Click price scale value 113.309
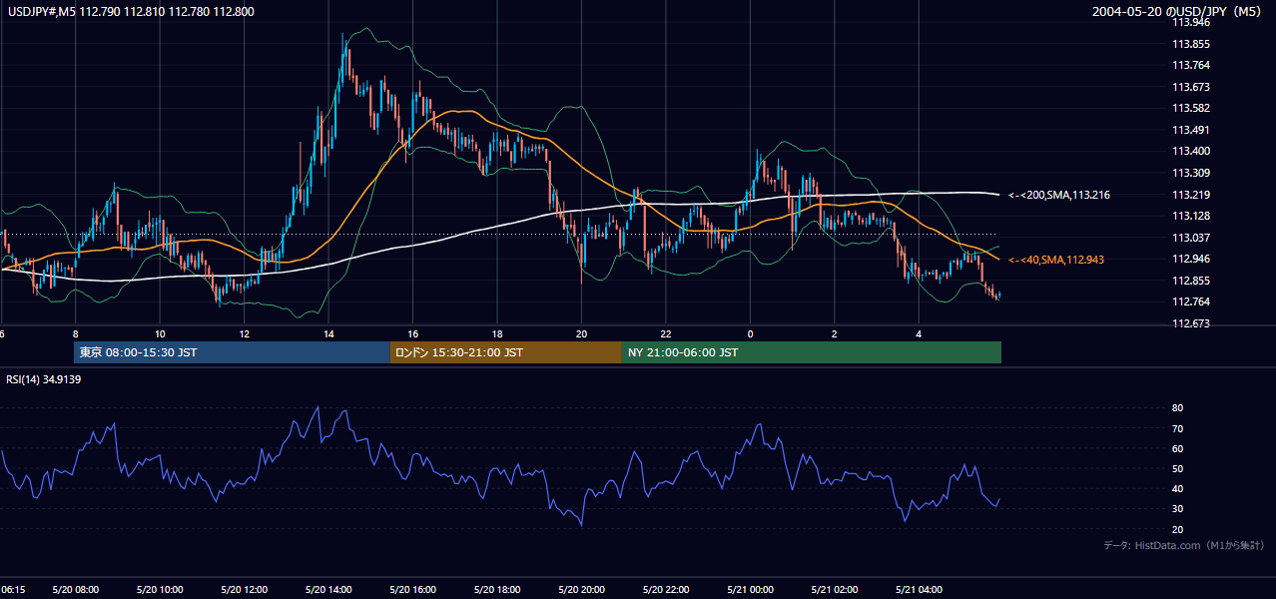 pos(1191,173)
